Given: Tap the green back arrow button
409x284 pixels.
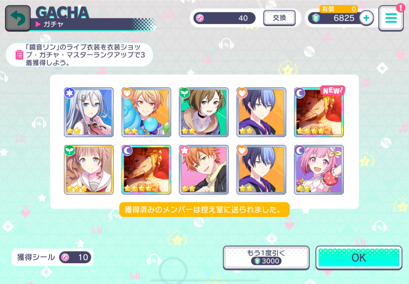Looking at the screenshot, I should click(x=18, y=18).
